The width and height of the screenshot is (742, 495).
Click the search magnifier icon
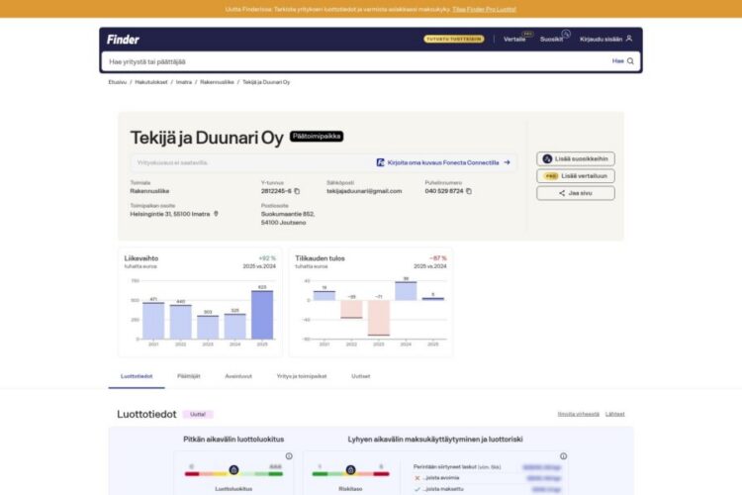coord(630,61)
